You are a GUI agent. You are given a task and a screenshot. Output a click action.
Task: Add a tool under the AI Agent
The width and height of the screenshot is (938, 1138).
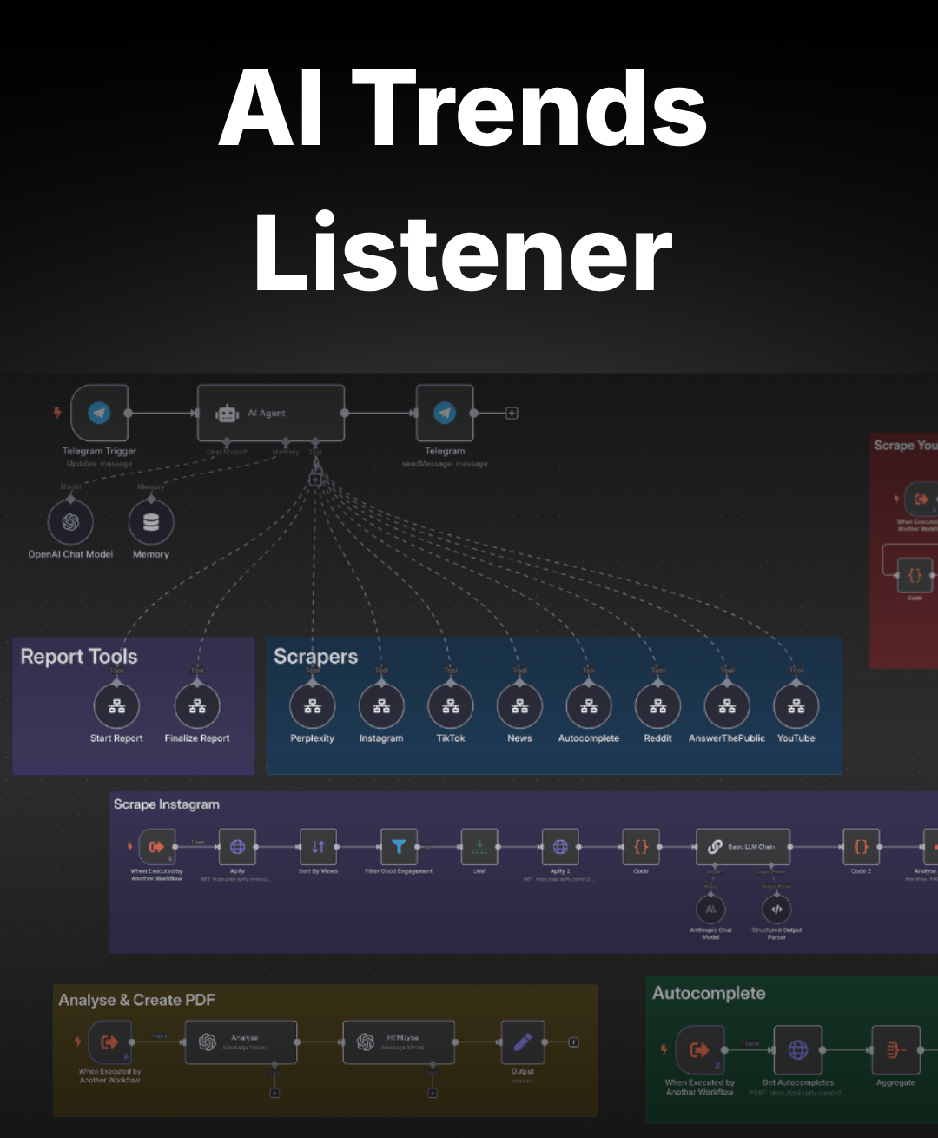pos(315,479)
